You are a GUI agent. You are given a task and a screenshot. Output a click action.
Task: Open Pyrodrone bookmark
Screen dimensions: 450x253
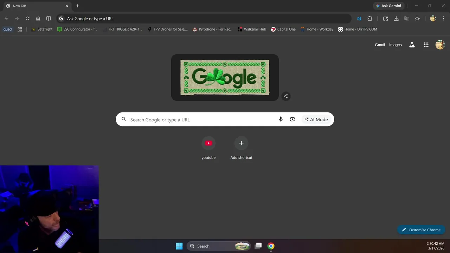(x=213, y=29)
